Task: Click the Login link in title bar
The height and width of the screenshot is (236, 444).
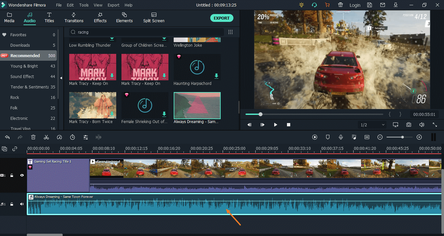Action: pyautogui.click(x=355, y=5)
